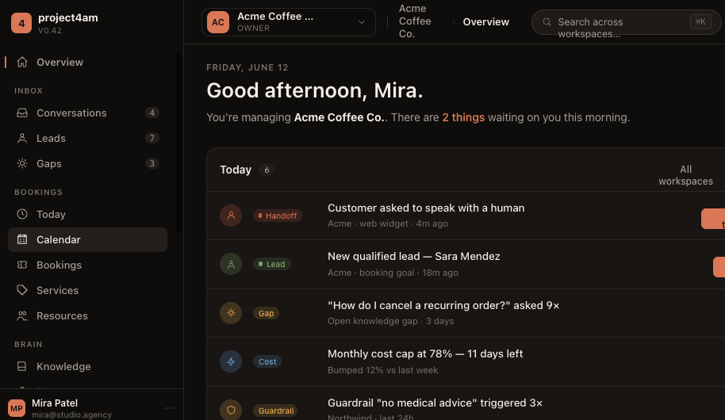Open 'Monthly cost cap at 78%' item
Image resolution: width=725 pixels, height=420 pixels.
tap(425, 354)
